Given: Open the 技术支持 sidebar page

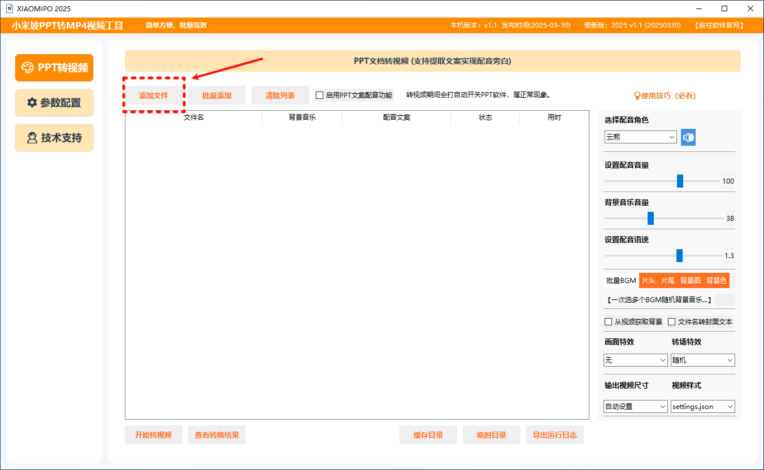Looking at the screenshot, I should click(54, 138).
